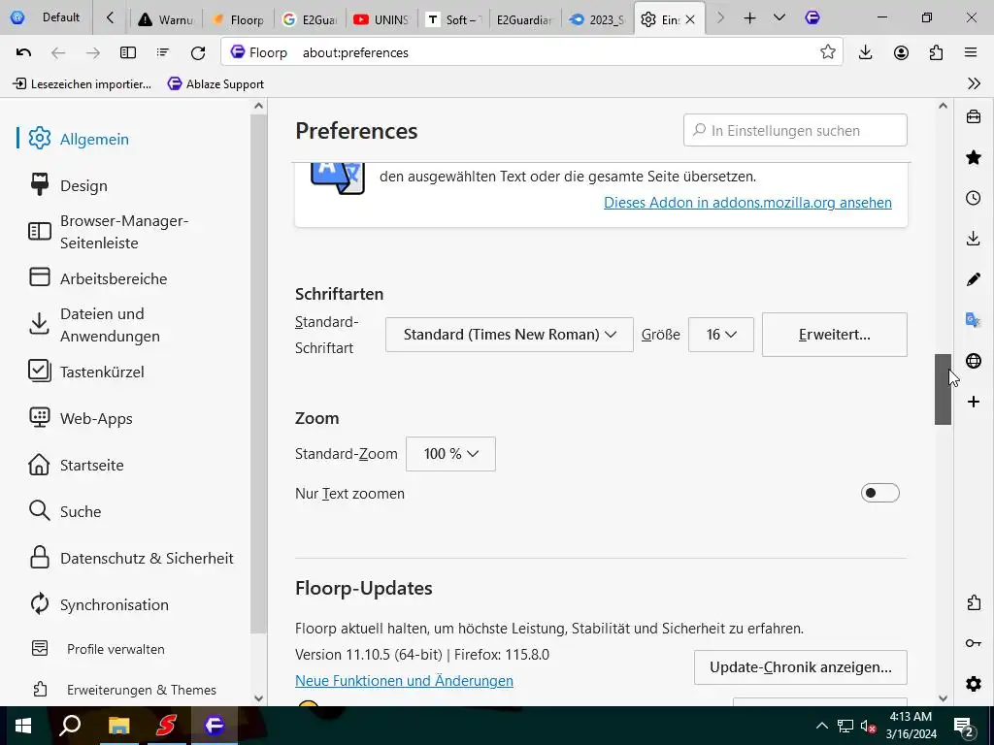Open the account profile icon
994x745 pixels.
click(901, 52)
